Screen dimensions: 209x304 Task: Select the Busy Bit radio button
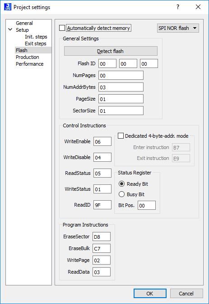pyautogui.click(x=121, y=194)
